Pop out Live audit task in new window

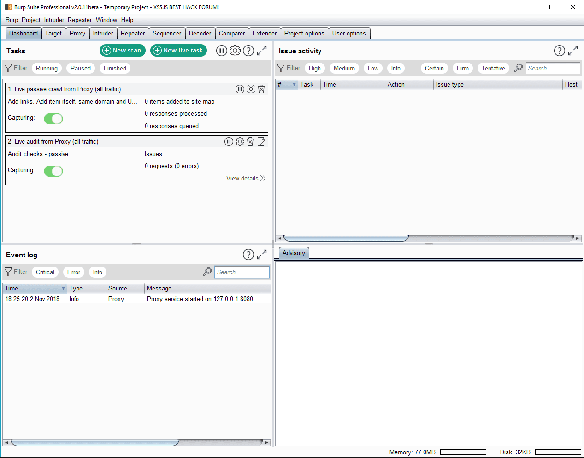tap(261, 142)
